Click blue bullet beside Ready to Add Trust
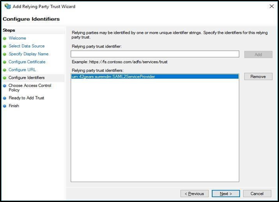Viewport: 279px width, 202px height. coord(5,98)
